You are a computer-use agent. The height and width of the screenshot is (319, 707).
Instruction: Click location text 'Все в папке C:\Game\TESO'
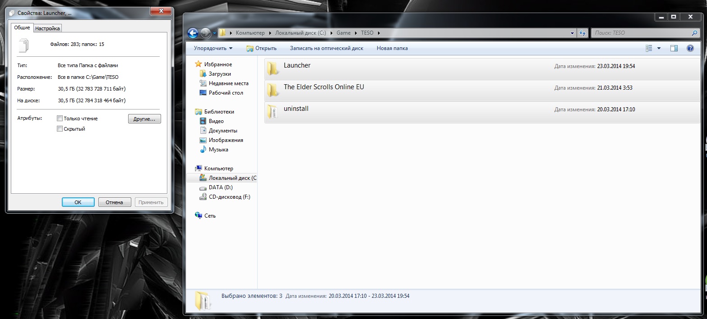(x=88, y=77)
